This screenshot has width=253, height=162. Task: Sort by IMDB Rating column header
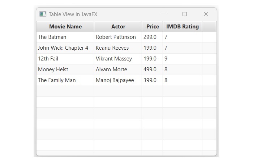pos(183,27)
